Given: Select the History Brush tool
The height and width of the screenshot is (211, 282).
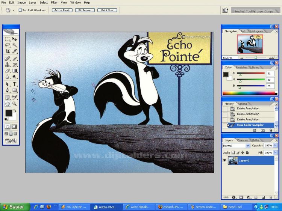Looking at the screenshot, I should coord(14,65).
